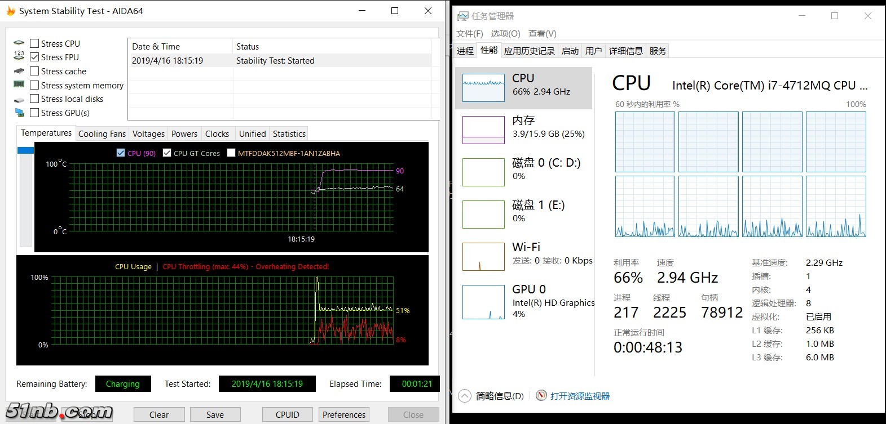
Task: Click the Test Started value field
Action: pos(267,383)
